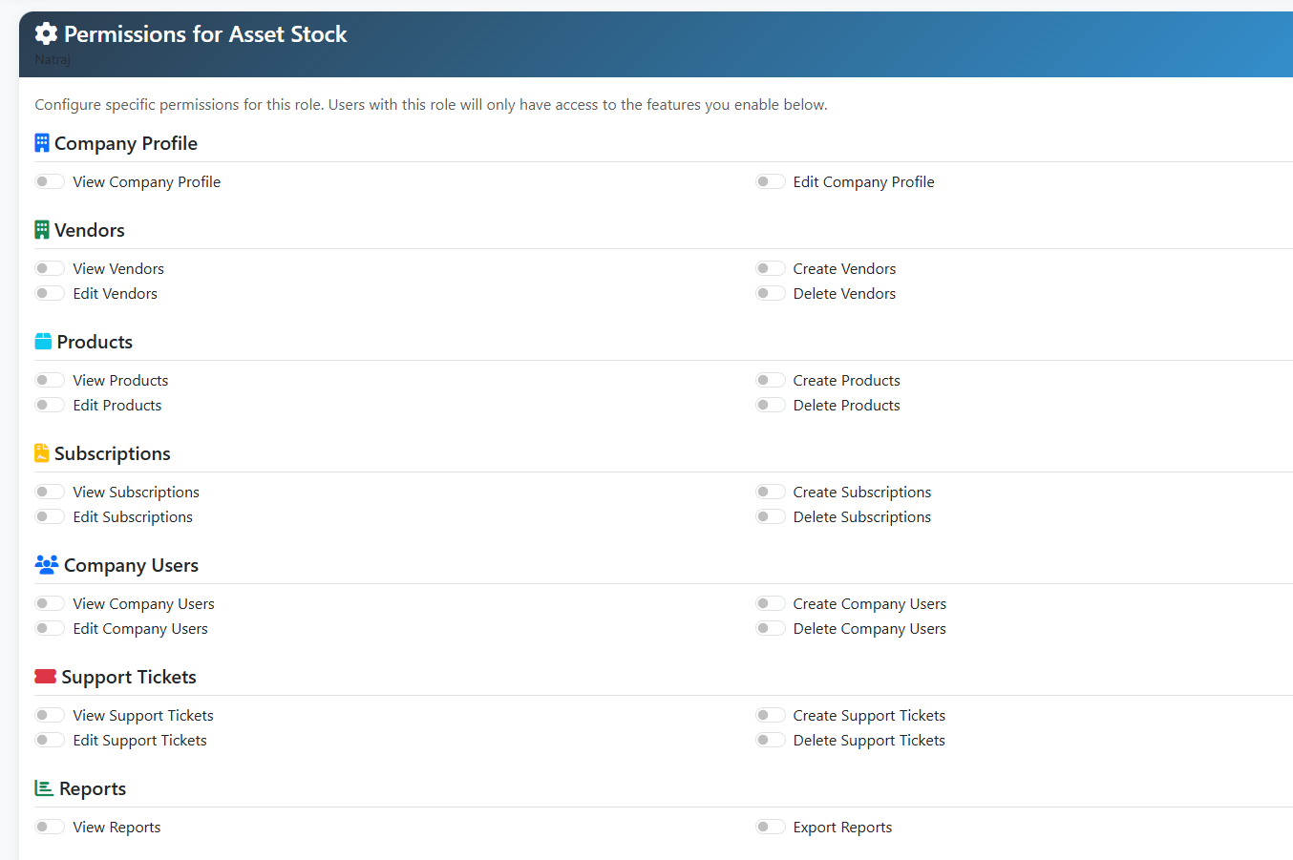This screenshot has height=860, width=1293.
Task: Click the green Vendors building icon
Action: tap(42, 230)
